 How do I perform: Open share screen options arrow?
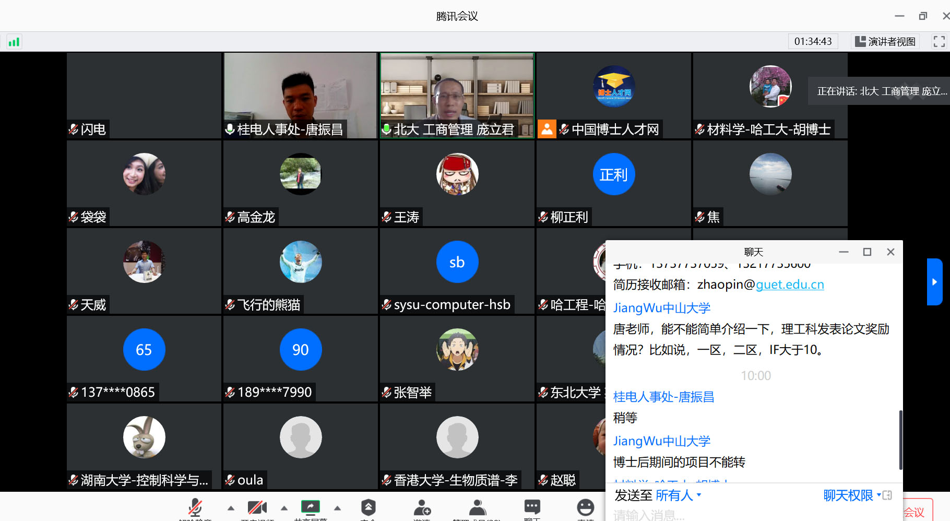coord(337,508)
